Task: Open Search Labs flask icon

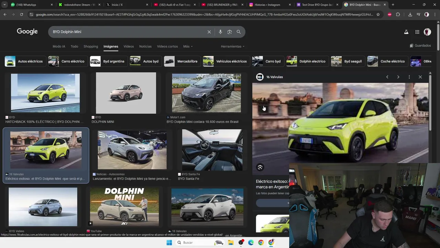Action: point(406,32)
